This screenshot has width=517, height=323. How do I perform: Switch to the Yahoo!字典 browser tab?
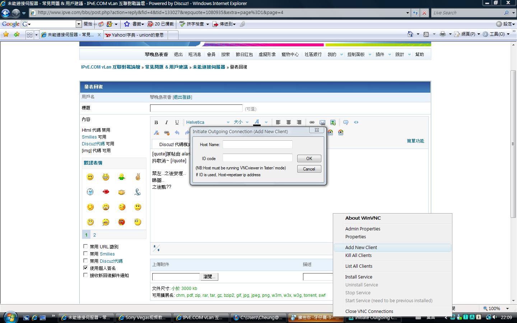tap(135, 35)
